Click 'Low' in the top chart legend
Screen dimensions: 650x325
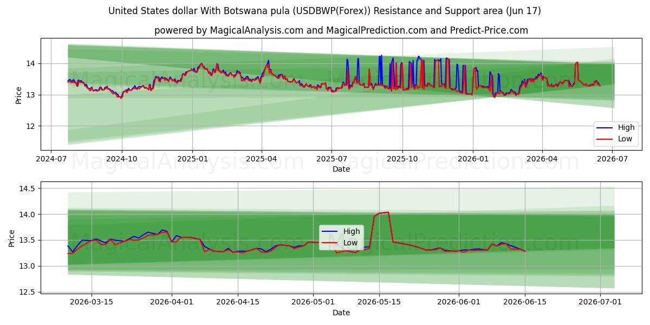(625, 139)
